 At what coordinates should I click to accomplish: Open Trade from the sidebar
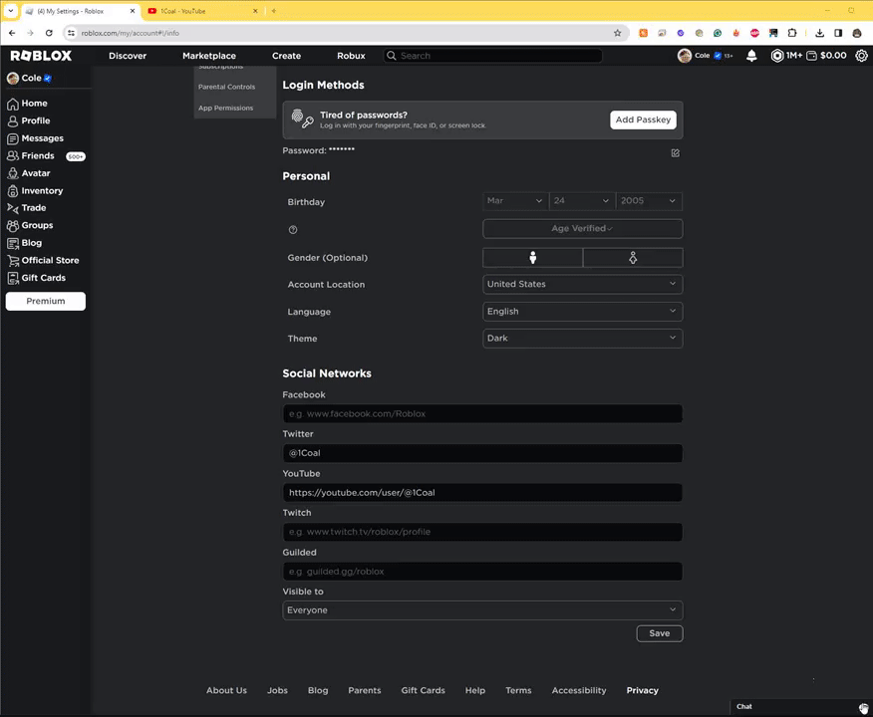pyautogui.click(x=27, y=208)
